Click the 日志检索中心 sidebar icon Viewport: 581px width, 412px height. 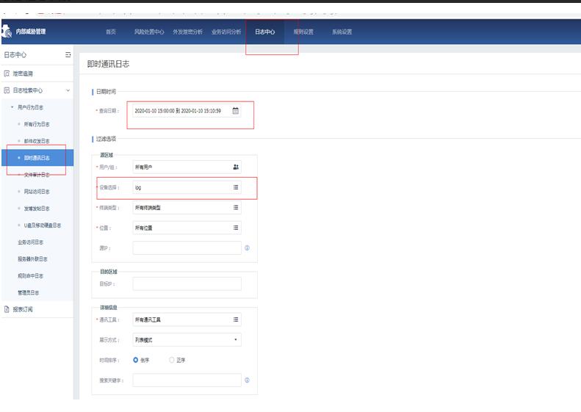click(x=7, y=90)
